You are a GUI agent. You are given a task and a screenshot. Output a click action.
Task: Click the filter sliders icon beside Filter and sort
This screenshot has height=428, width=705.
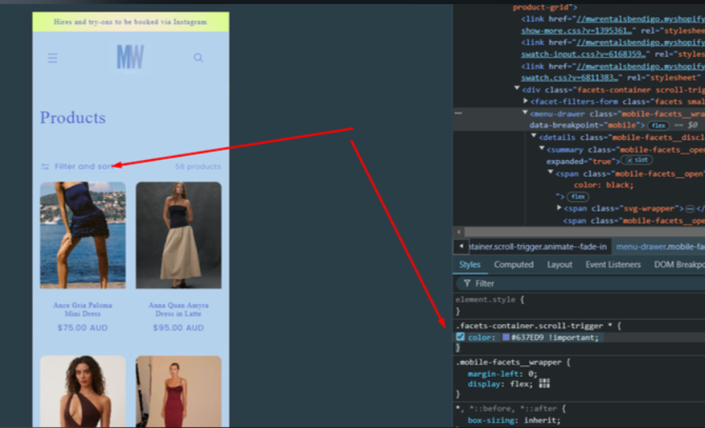pos(45,167)
